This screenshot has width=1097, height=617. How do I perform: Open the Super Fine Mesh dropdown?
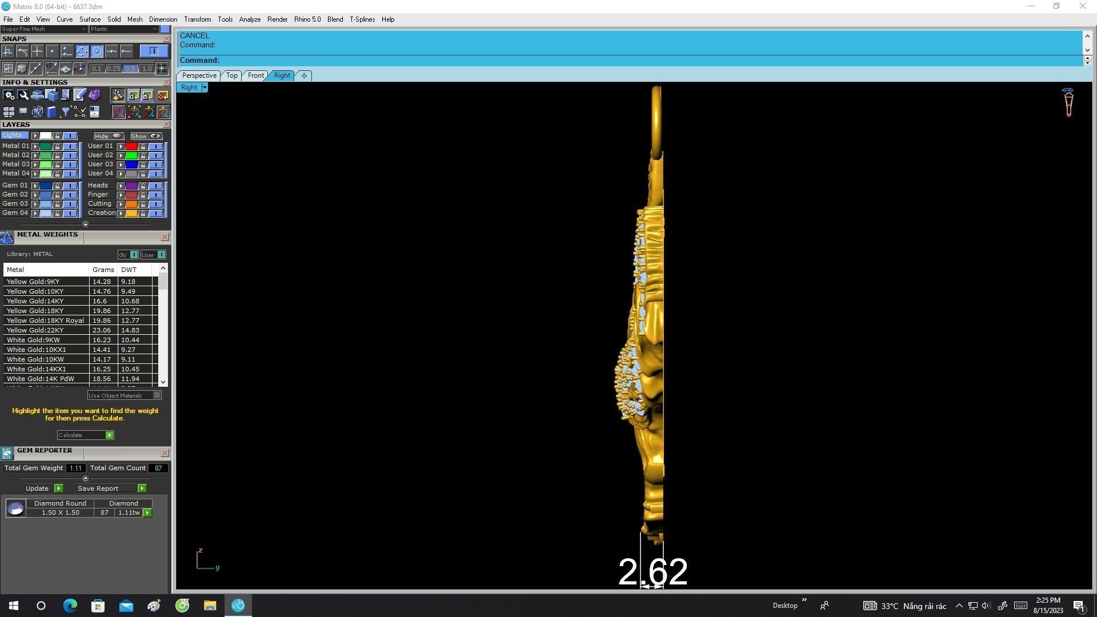click(83, 29)
